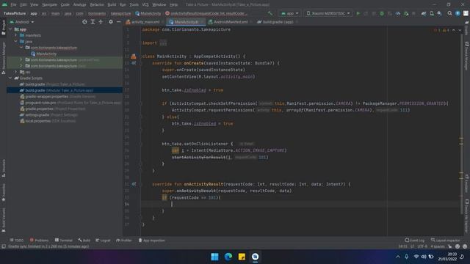This screenshot has width=470, height=264.
Task: Open Project panel gear options
Action: click(111, 22)
